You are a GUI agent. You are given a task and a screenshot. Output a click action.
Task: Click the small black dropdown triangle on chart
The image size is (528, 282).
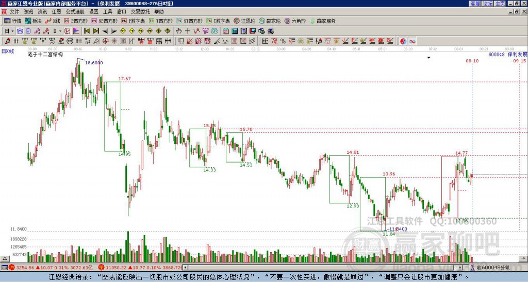pos(428,58)
